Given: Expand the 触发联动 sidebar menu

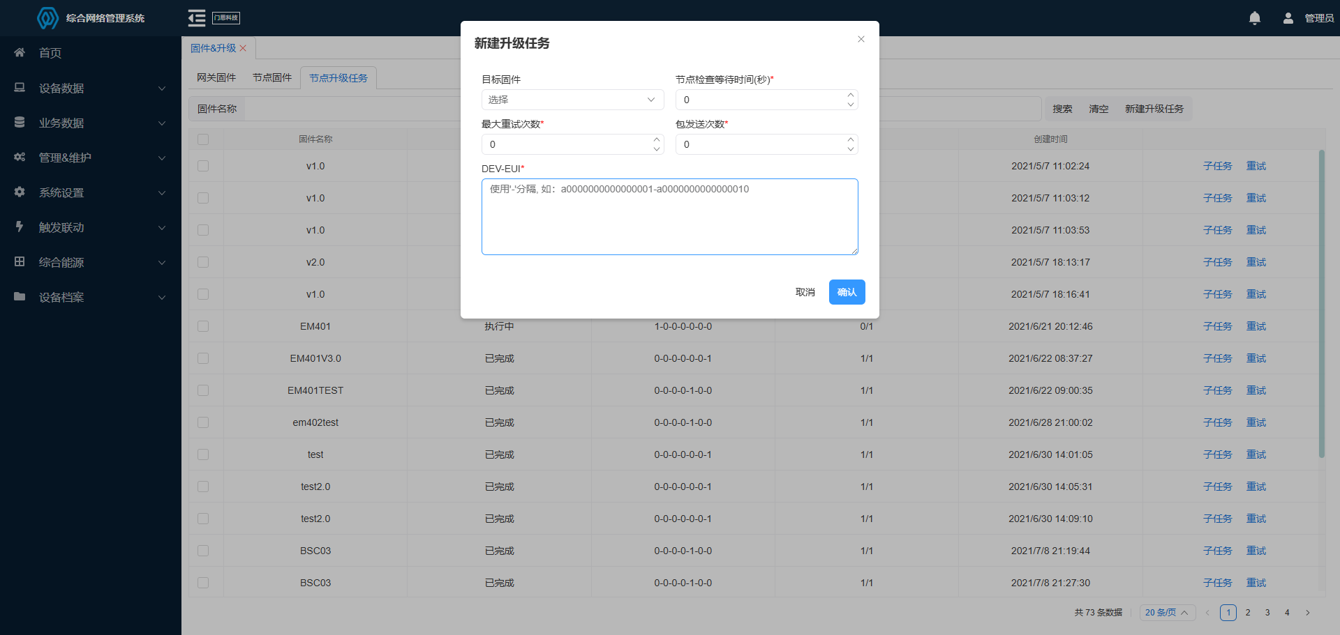Looking at the screenshot, I should point(91,227).
